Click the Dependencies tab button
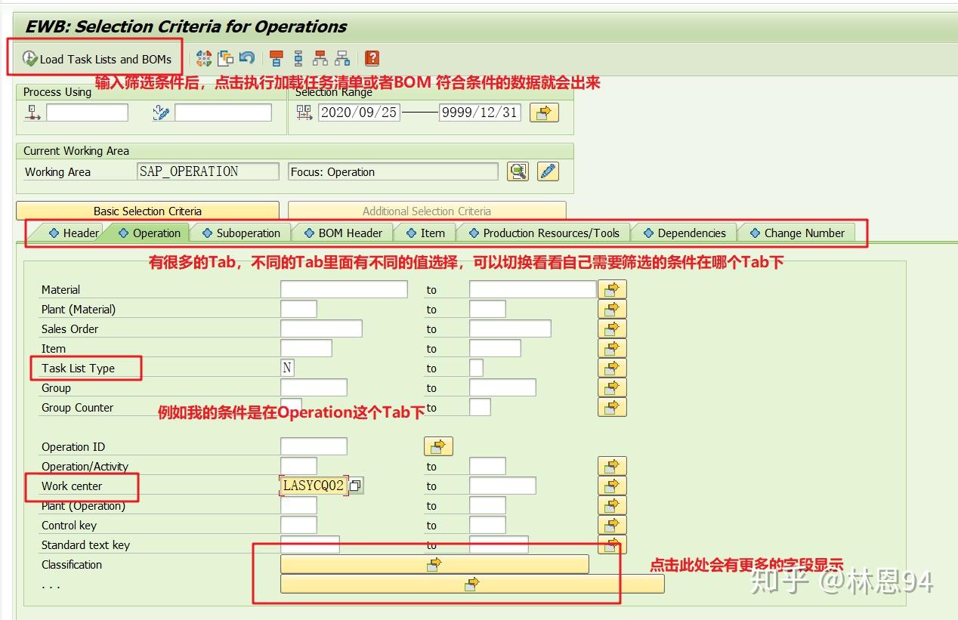Screen dimensions: 958x620 click(x=684, y=233)
